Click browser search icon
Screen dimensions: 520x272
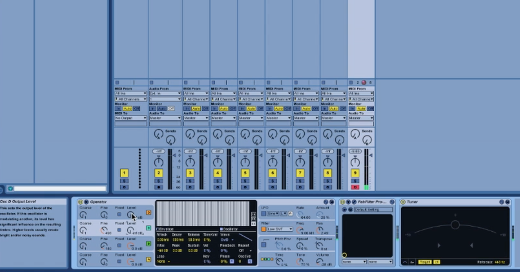pyautogui.click(x=10, y=188)
